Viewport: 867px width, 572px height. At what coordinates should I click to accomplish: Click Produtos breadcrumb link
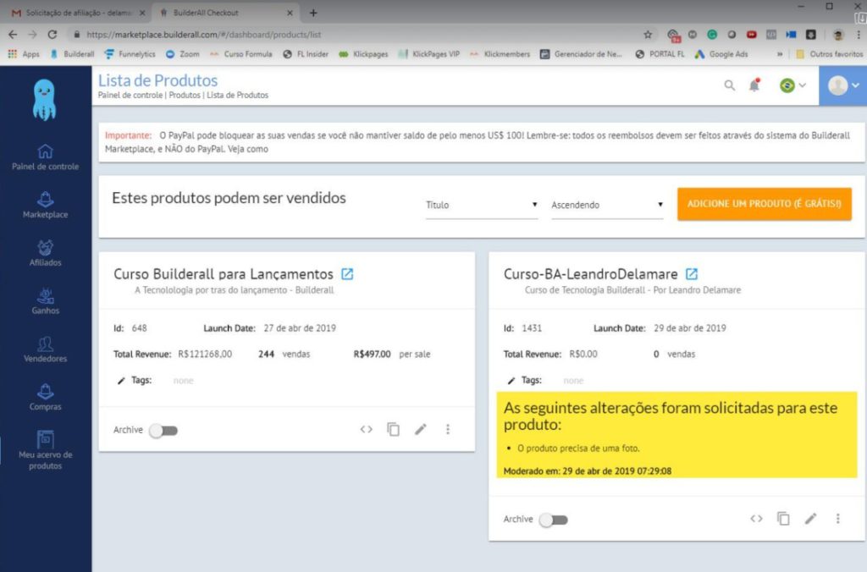click(x=185, y=95)
